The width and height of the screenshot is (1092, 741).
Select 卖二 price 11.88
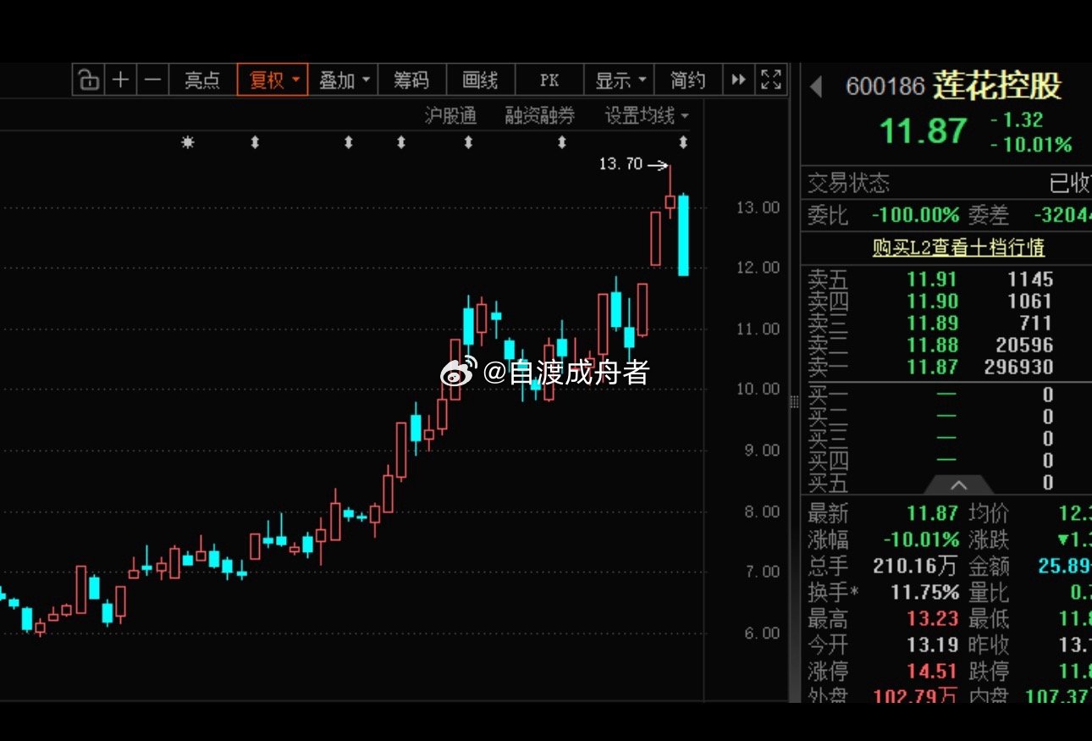933,346
